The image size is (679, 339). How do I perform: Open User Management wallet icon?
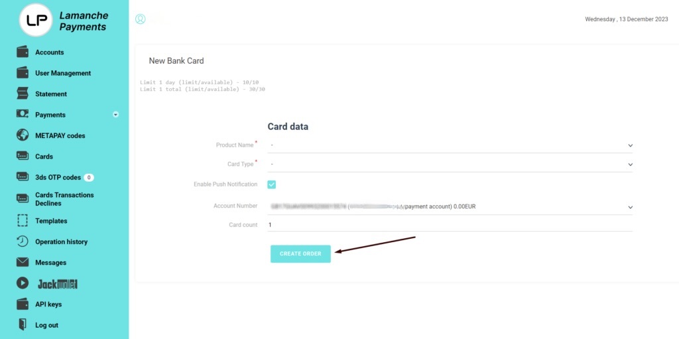[x=23, y=73]
